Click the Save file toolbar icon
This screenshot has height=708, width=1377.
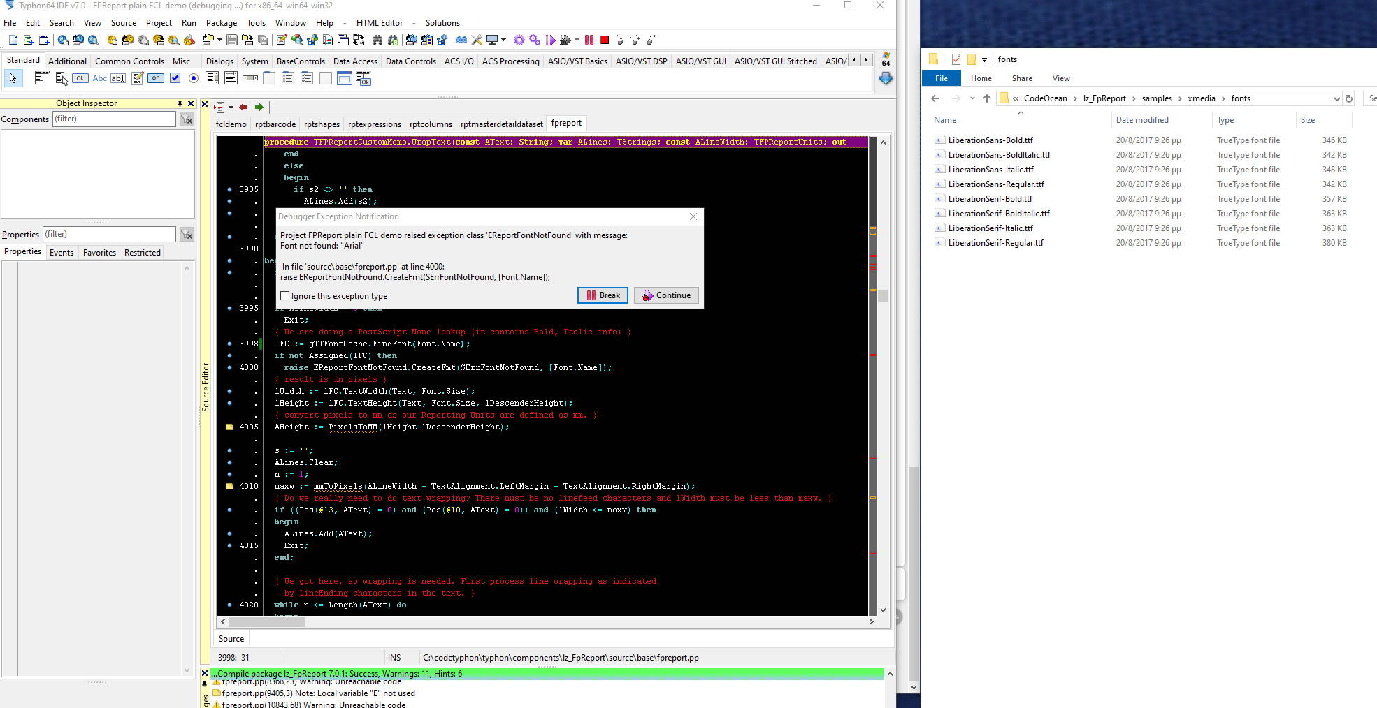(x=231, y=40)
